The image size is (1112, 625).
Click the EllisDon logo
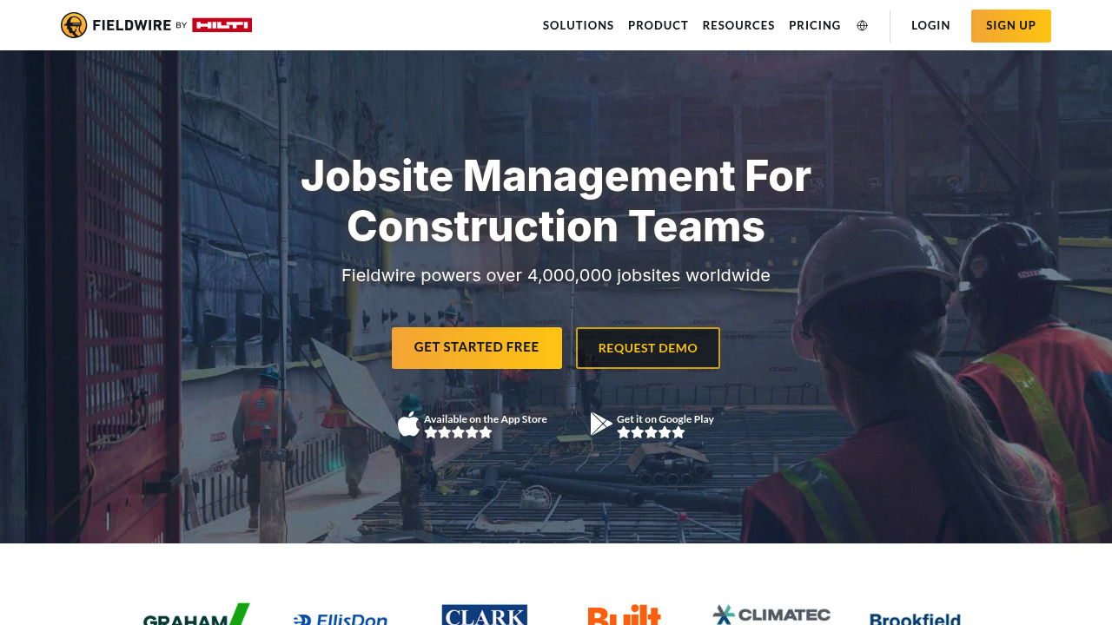341,617
